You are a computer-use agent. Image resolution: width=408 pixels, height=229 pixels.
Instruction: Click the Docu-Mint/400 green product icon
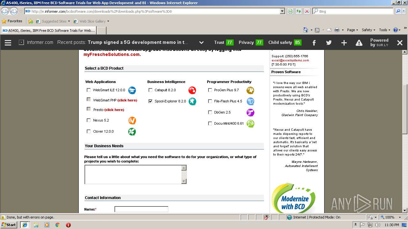coord(251,124)
